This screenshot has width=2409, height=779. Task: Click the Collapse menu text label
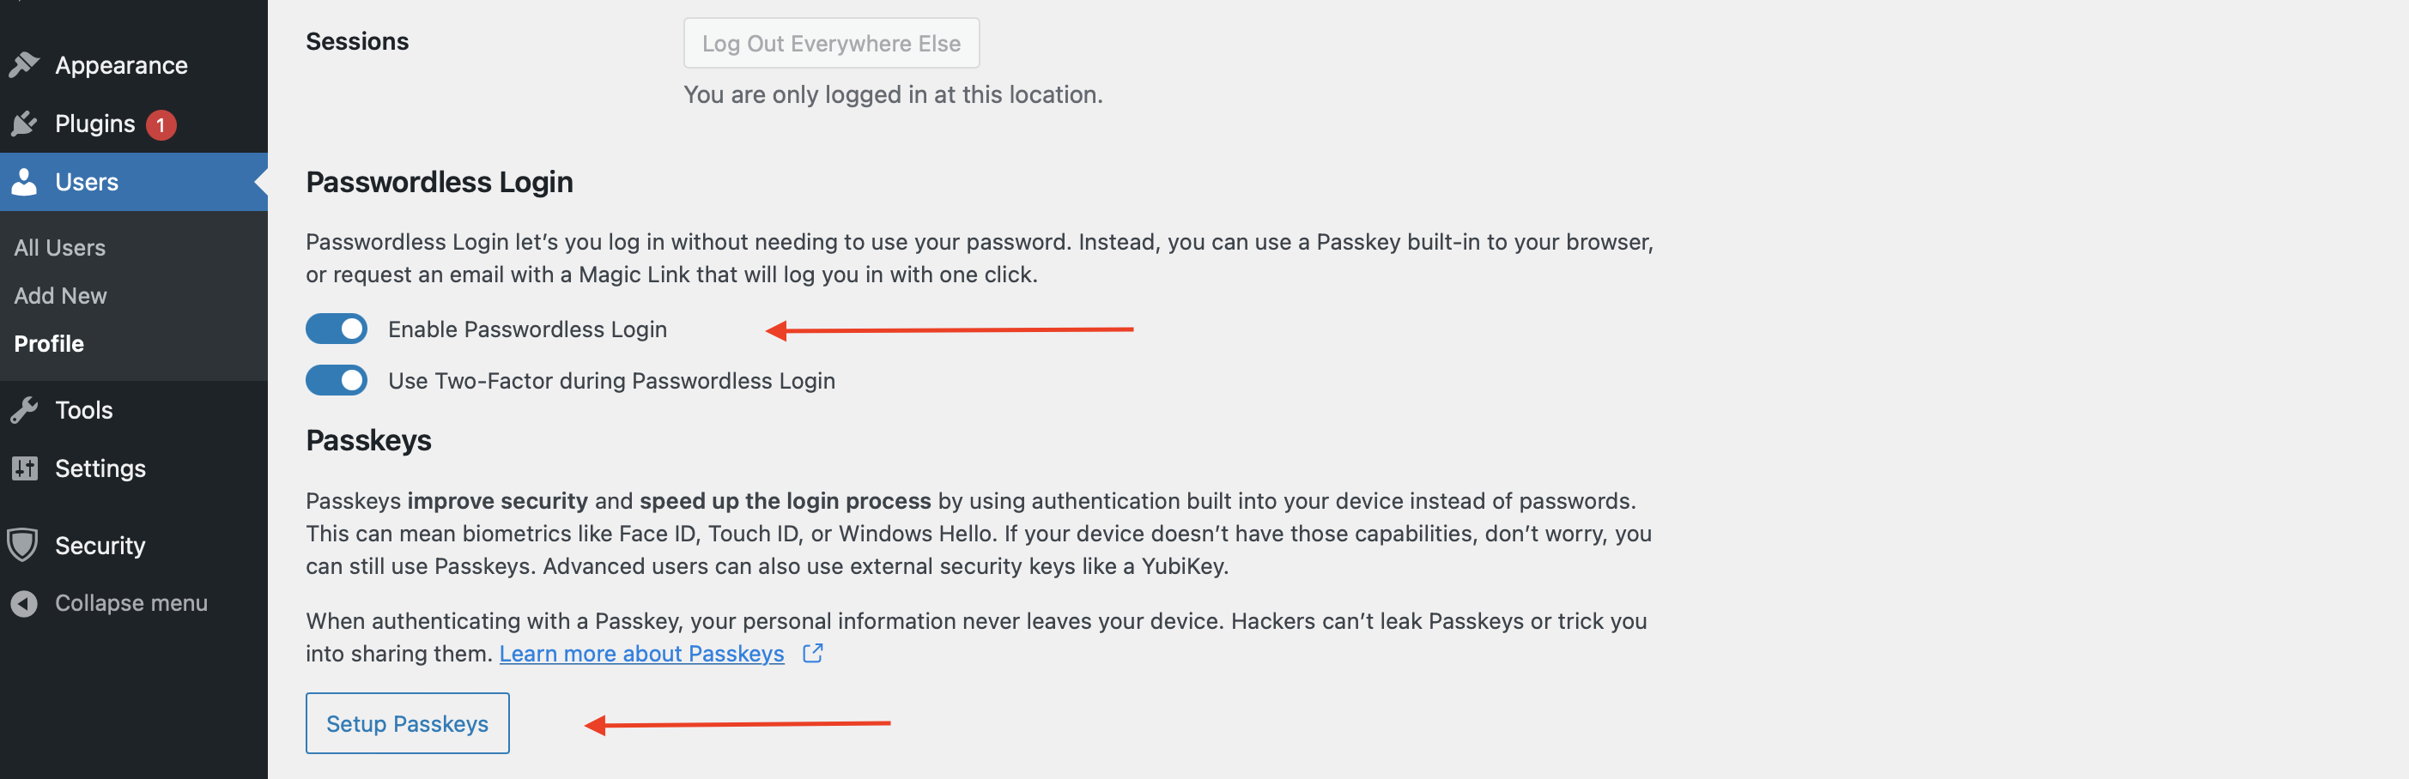click(x=132, y=603)
